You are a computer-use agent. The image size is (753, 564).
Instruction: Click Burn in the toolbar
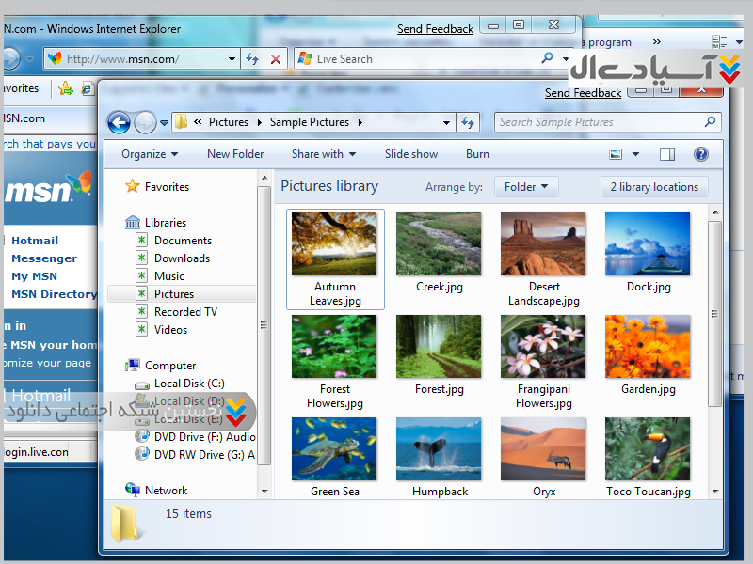click(477, 154)
